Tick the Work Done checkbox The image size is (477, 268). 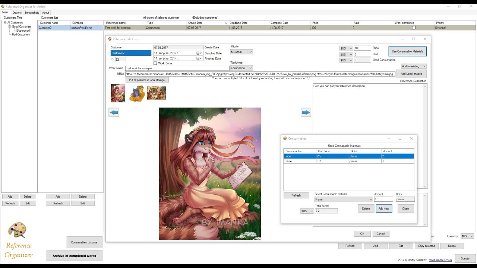click(155, 63)
